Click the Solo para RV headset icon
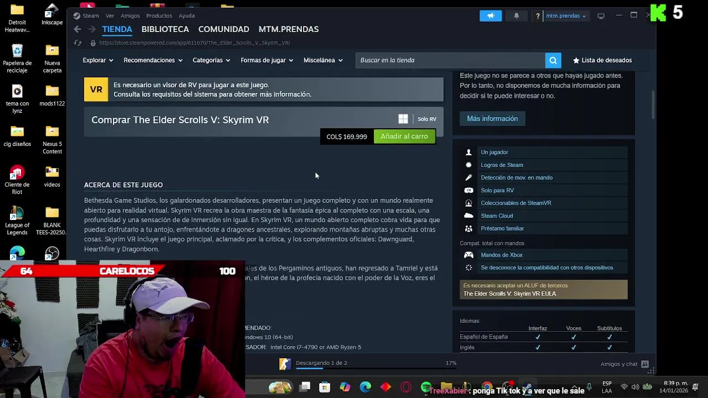The image size is (708, 398). pos(468,190)
